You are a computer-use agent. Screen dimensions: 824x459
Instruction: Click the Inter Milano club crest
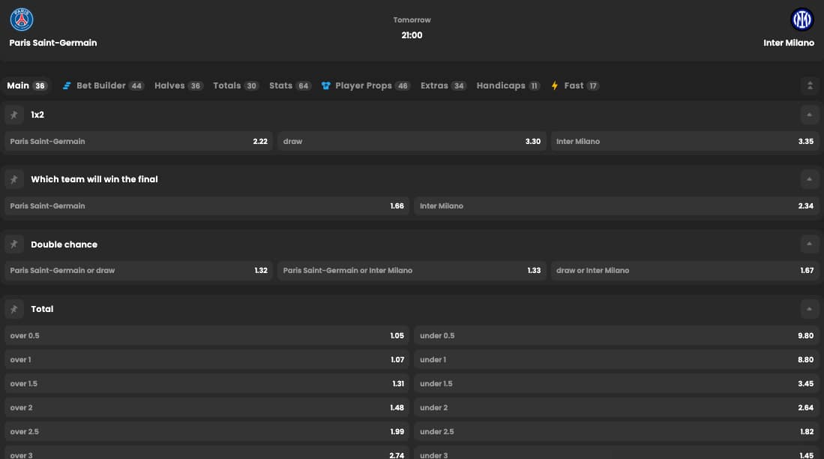tap(802, 19)
